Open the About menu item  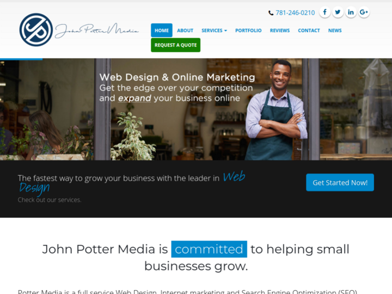pyautogui.click(x=185, y=30)
